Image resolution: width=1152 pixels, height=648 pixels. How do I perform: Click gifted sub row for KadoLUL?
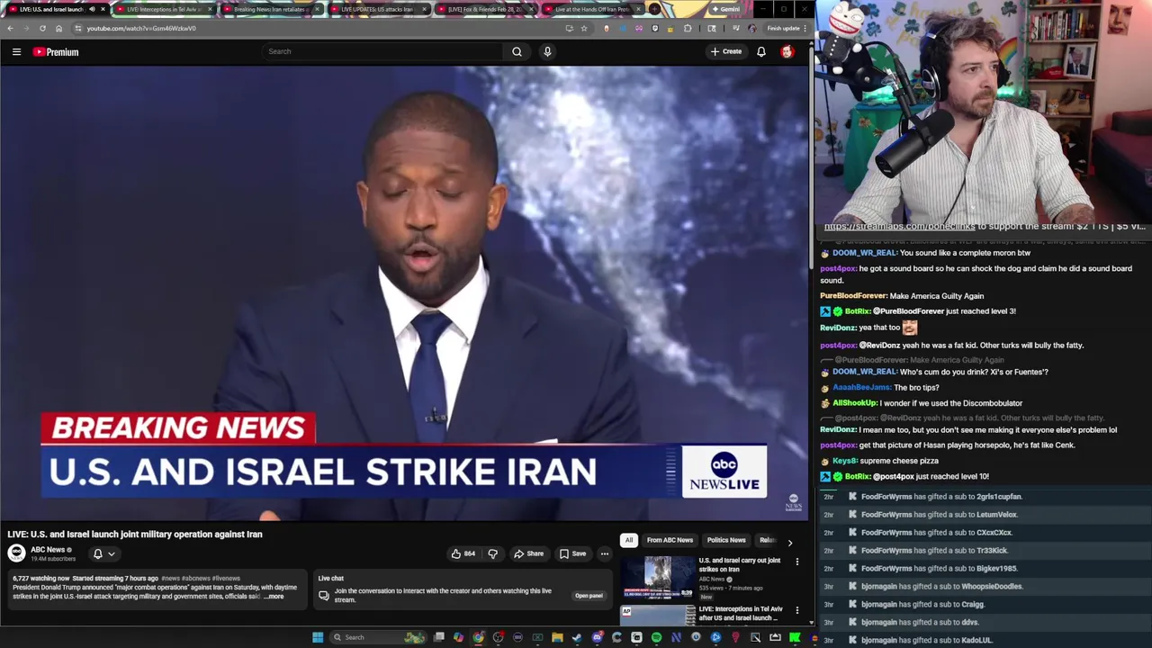coord(985,641)
